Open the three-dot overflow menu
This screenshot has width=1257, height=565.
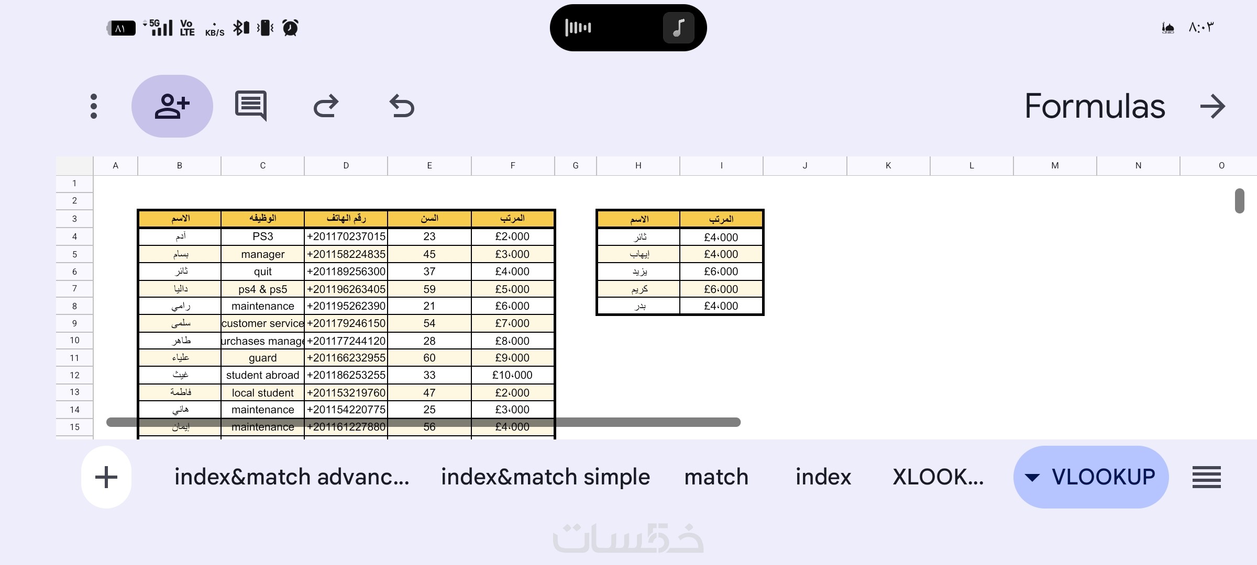click(94, 106)
